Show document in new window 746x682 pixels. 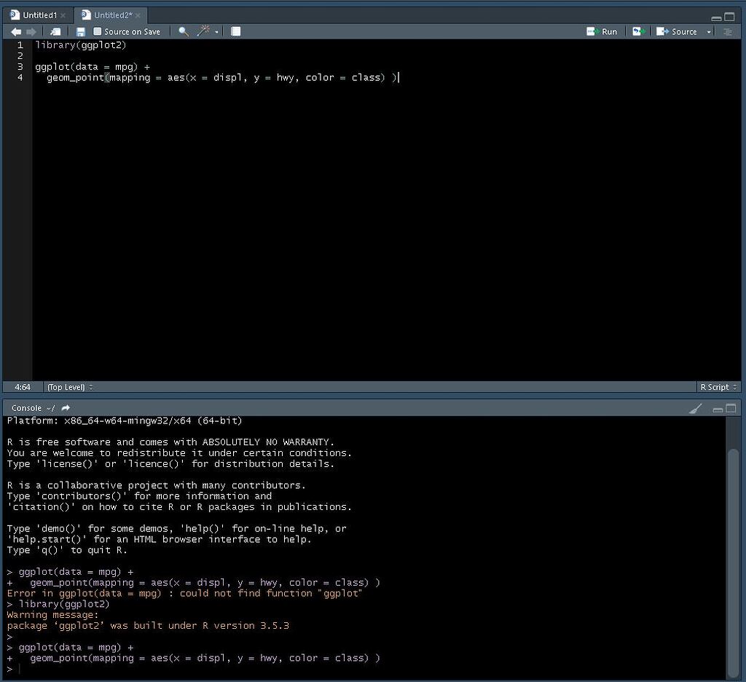55,32
